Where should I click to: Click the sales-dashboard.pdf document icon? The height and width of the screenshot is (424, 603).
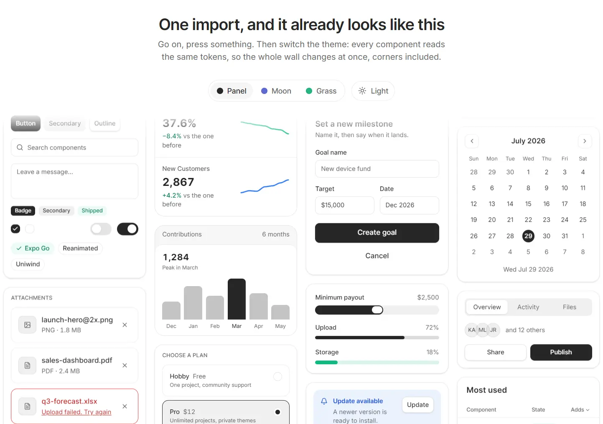(28, 366)
